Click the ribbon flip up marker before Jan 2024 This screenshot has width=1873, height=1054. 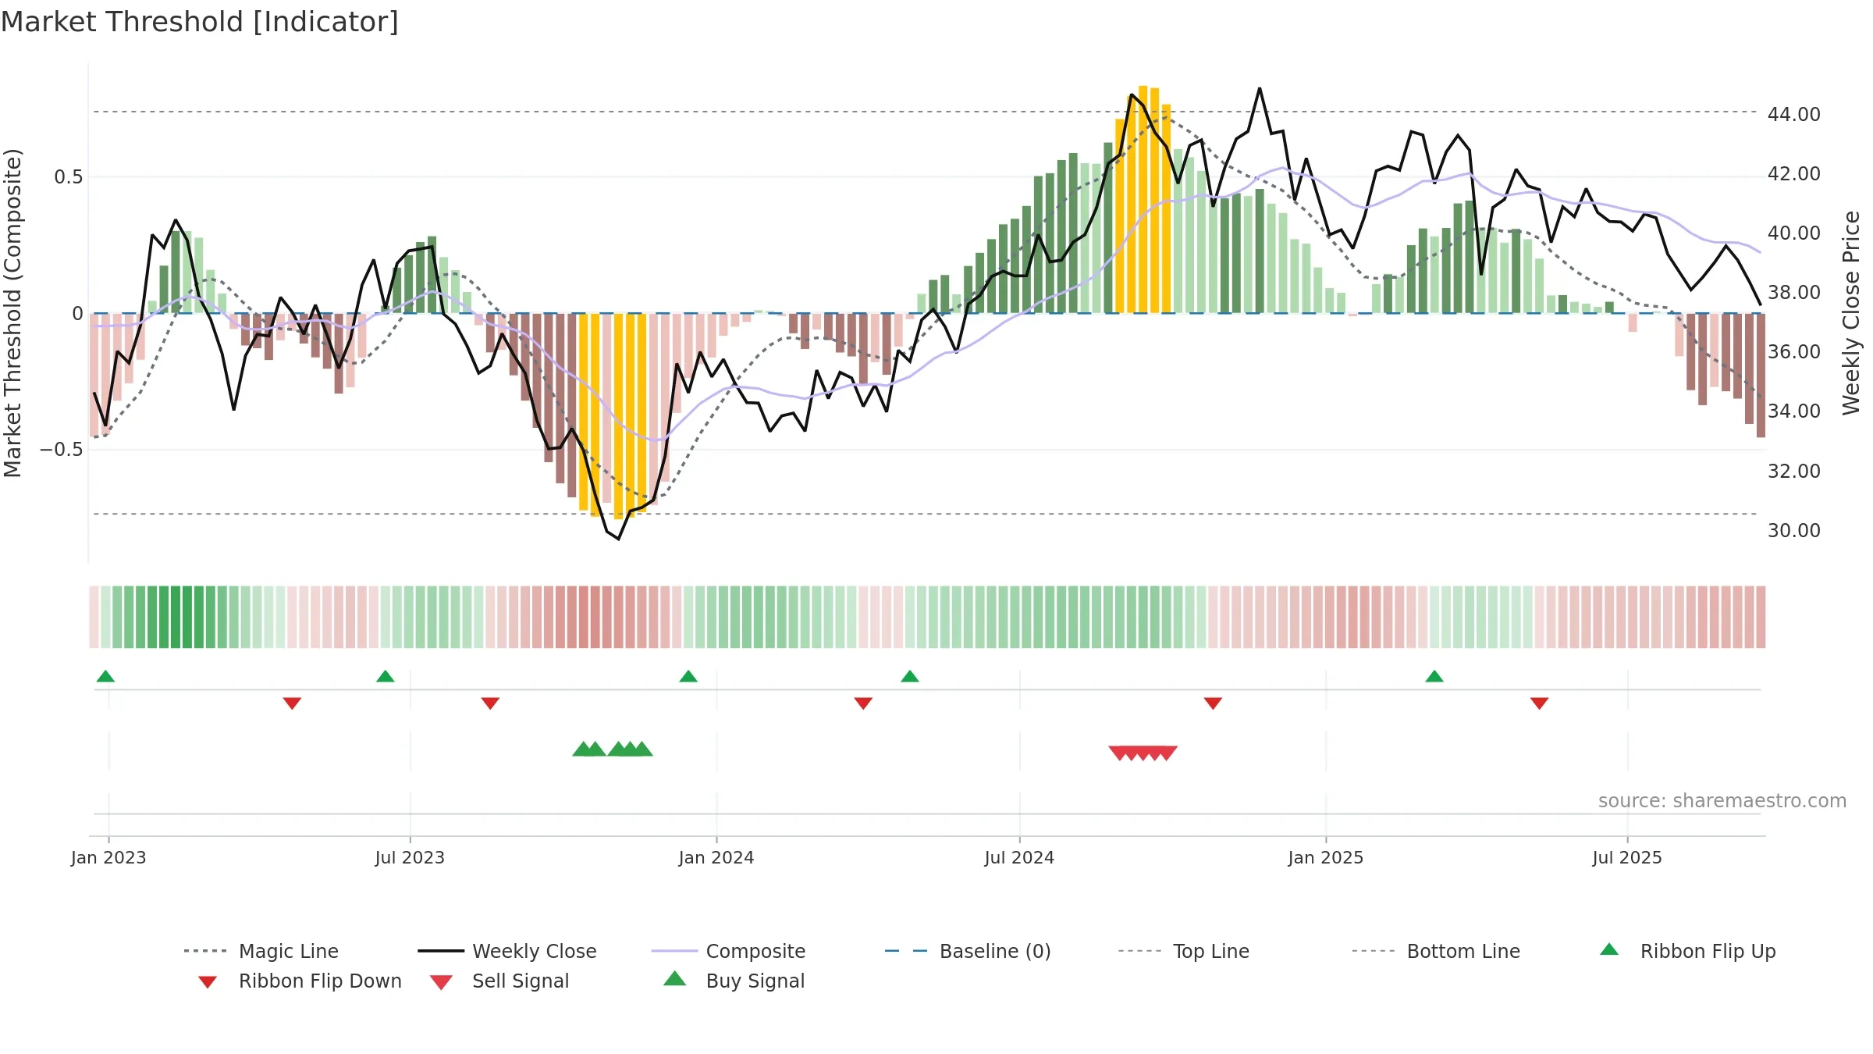coord(688,676)
